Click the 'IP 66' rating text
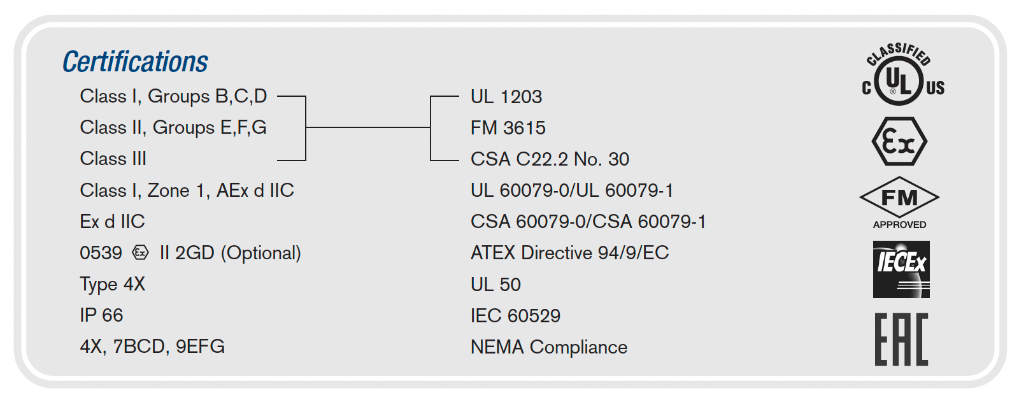 pyautogui.click(x=101, y=315)
